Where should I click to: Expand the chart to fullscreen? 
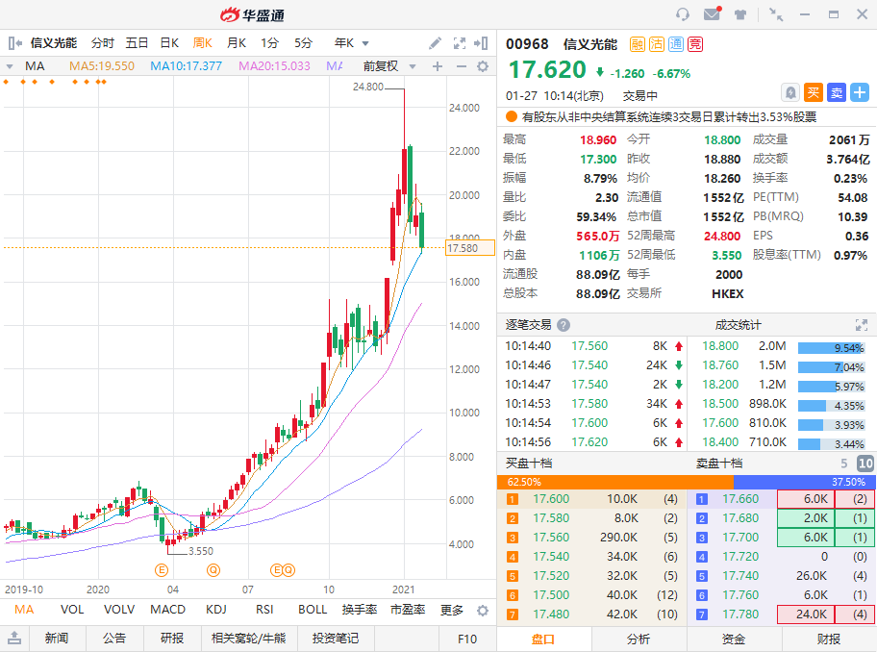tap(460, 43)
